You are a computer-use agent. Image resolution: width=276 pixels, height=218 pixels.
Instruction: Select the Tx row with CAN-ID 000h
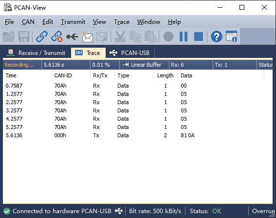138,135
